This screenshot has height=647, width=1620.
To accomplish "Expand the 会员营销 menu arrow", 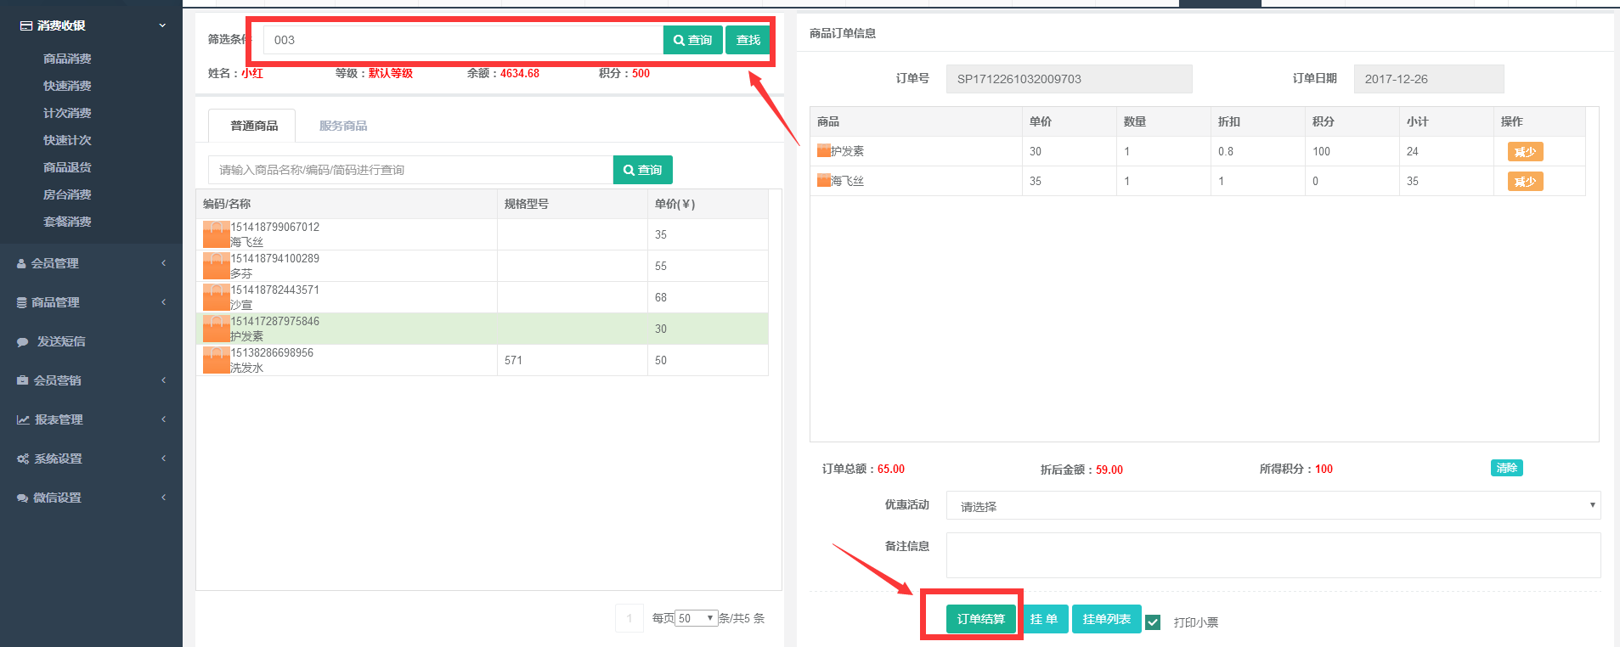I will click(x=163, y=380).
